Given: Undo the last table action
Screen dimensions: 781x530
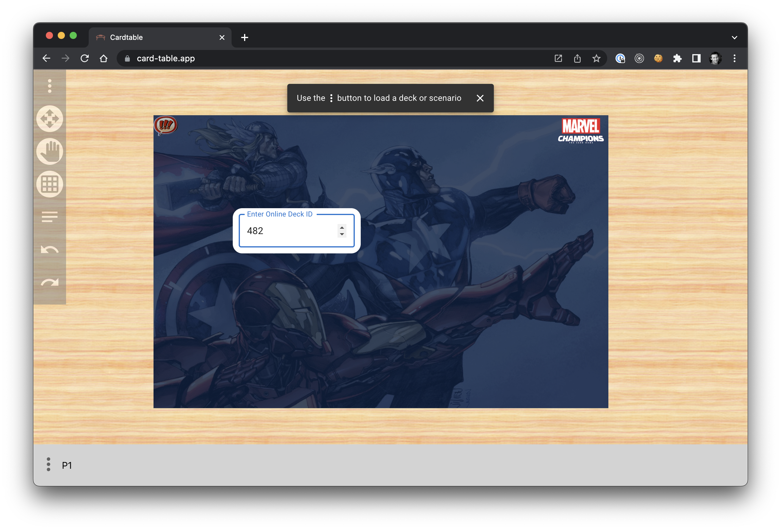Looking at the screenshot, I should point(50,250).
